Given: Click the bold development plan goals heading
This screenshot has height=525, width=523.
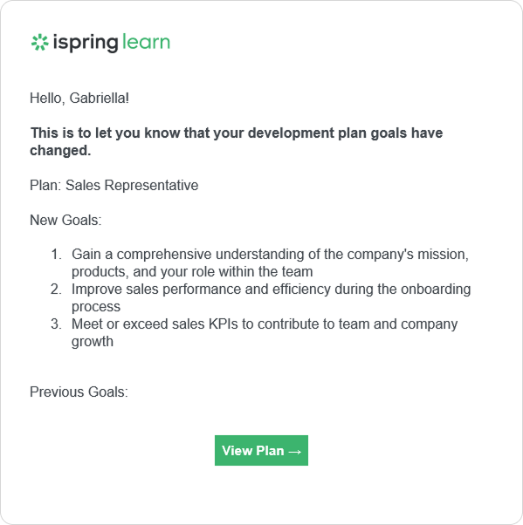Looking at the screenshot, I should pyautogui.click(x=237, y=141).
